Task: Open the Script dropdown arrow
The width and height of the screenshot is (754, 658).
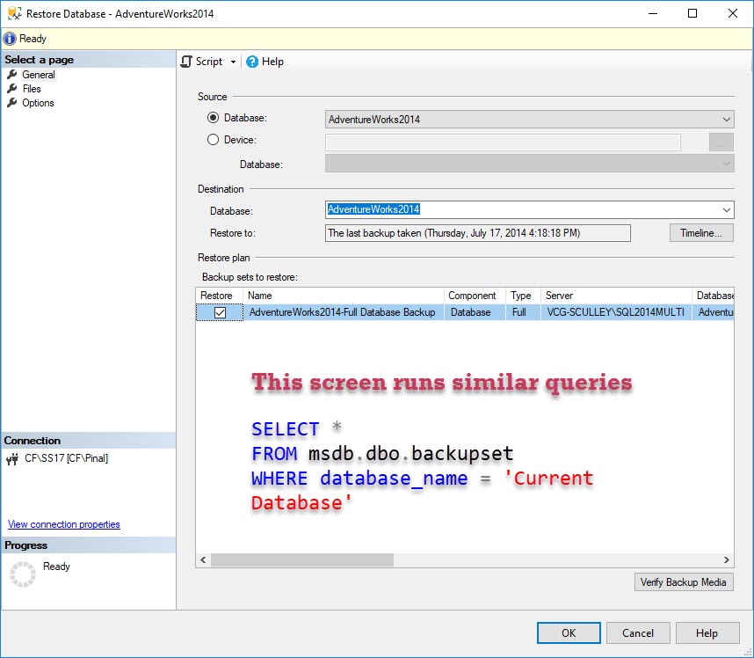Action: (x=232, y=62)
